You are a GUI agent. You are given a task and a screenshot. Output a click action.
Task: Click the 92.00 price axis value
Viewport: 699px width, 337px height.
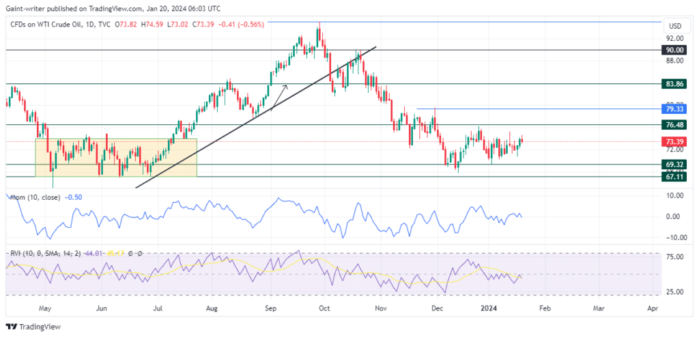[x=674, y=39]
